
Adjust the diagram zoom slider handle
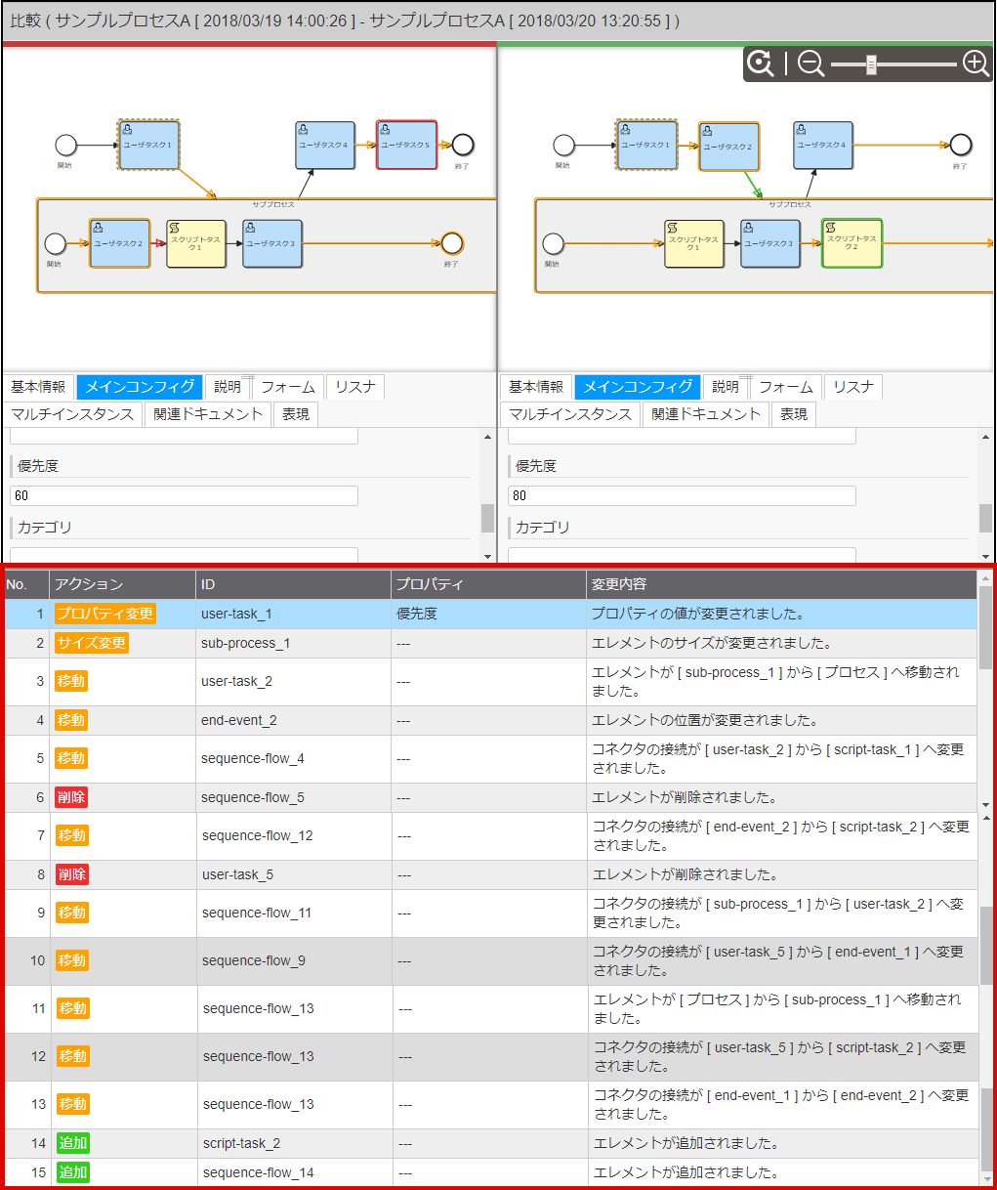pyautogui.click(x=871, y=64)
